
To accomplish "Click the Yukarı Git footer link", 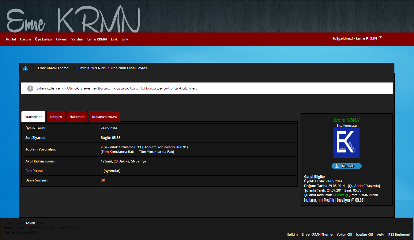I will 344,234.
